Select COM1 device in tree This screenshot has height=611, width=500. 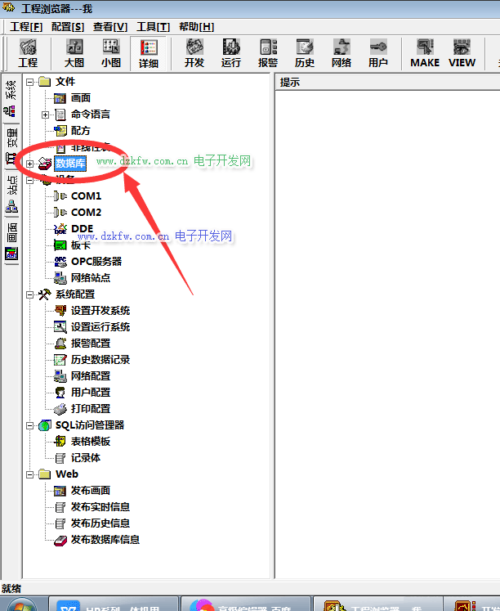[x=86, y=196]
